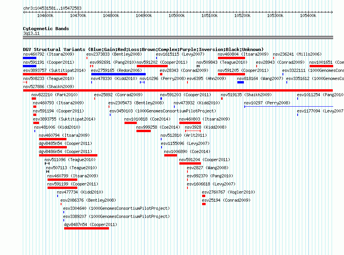
Task: Select nsv509843 (Teague2010) label
Action: [222, 62]
